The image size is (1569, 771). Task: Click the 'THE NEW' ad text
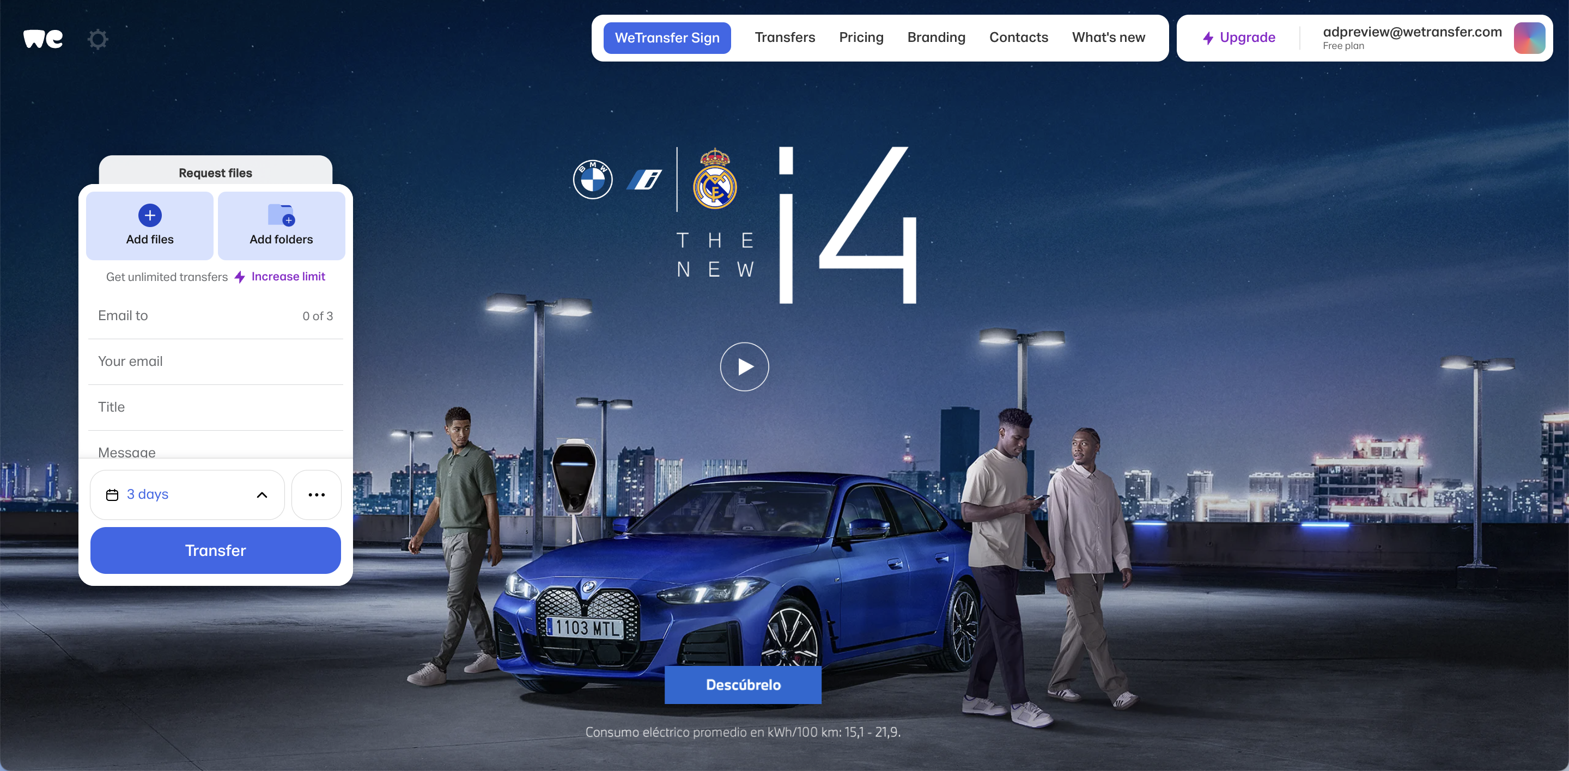(715, 255)
